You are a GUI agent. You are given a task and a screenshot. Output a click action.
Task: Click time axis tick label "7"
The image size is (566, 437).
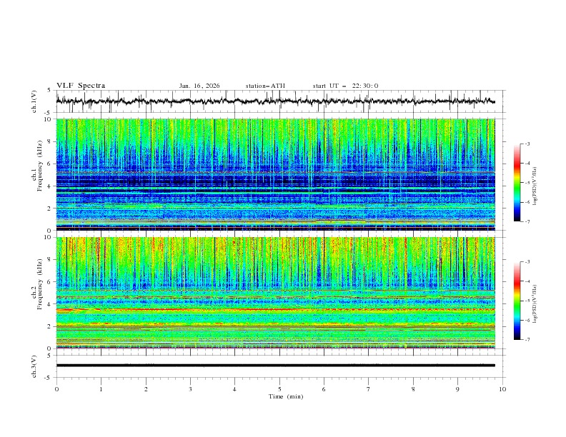[x=369, y=389]
